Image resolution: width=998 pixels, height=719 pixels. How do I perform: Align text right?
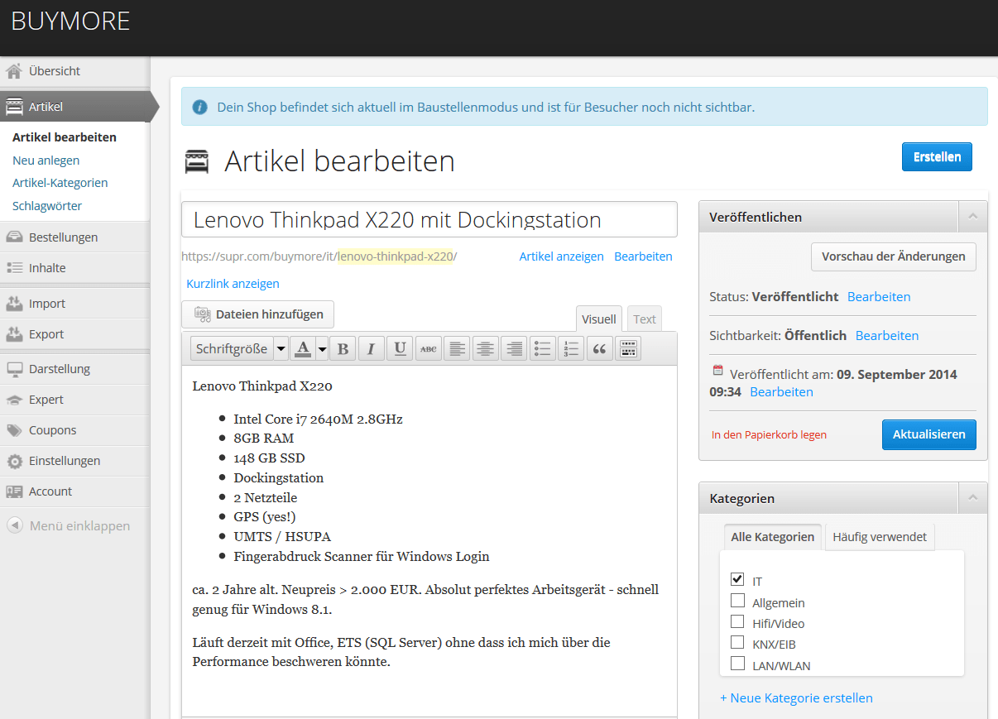pos(514,349)
